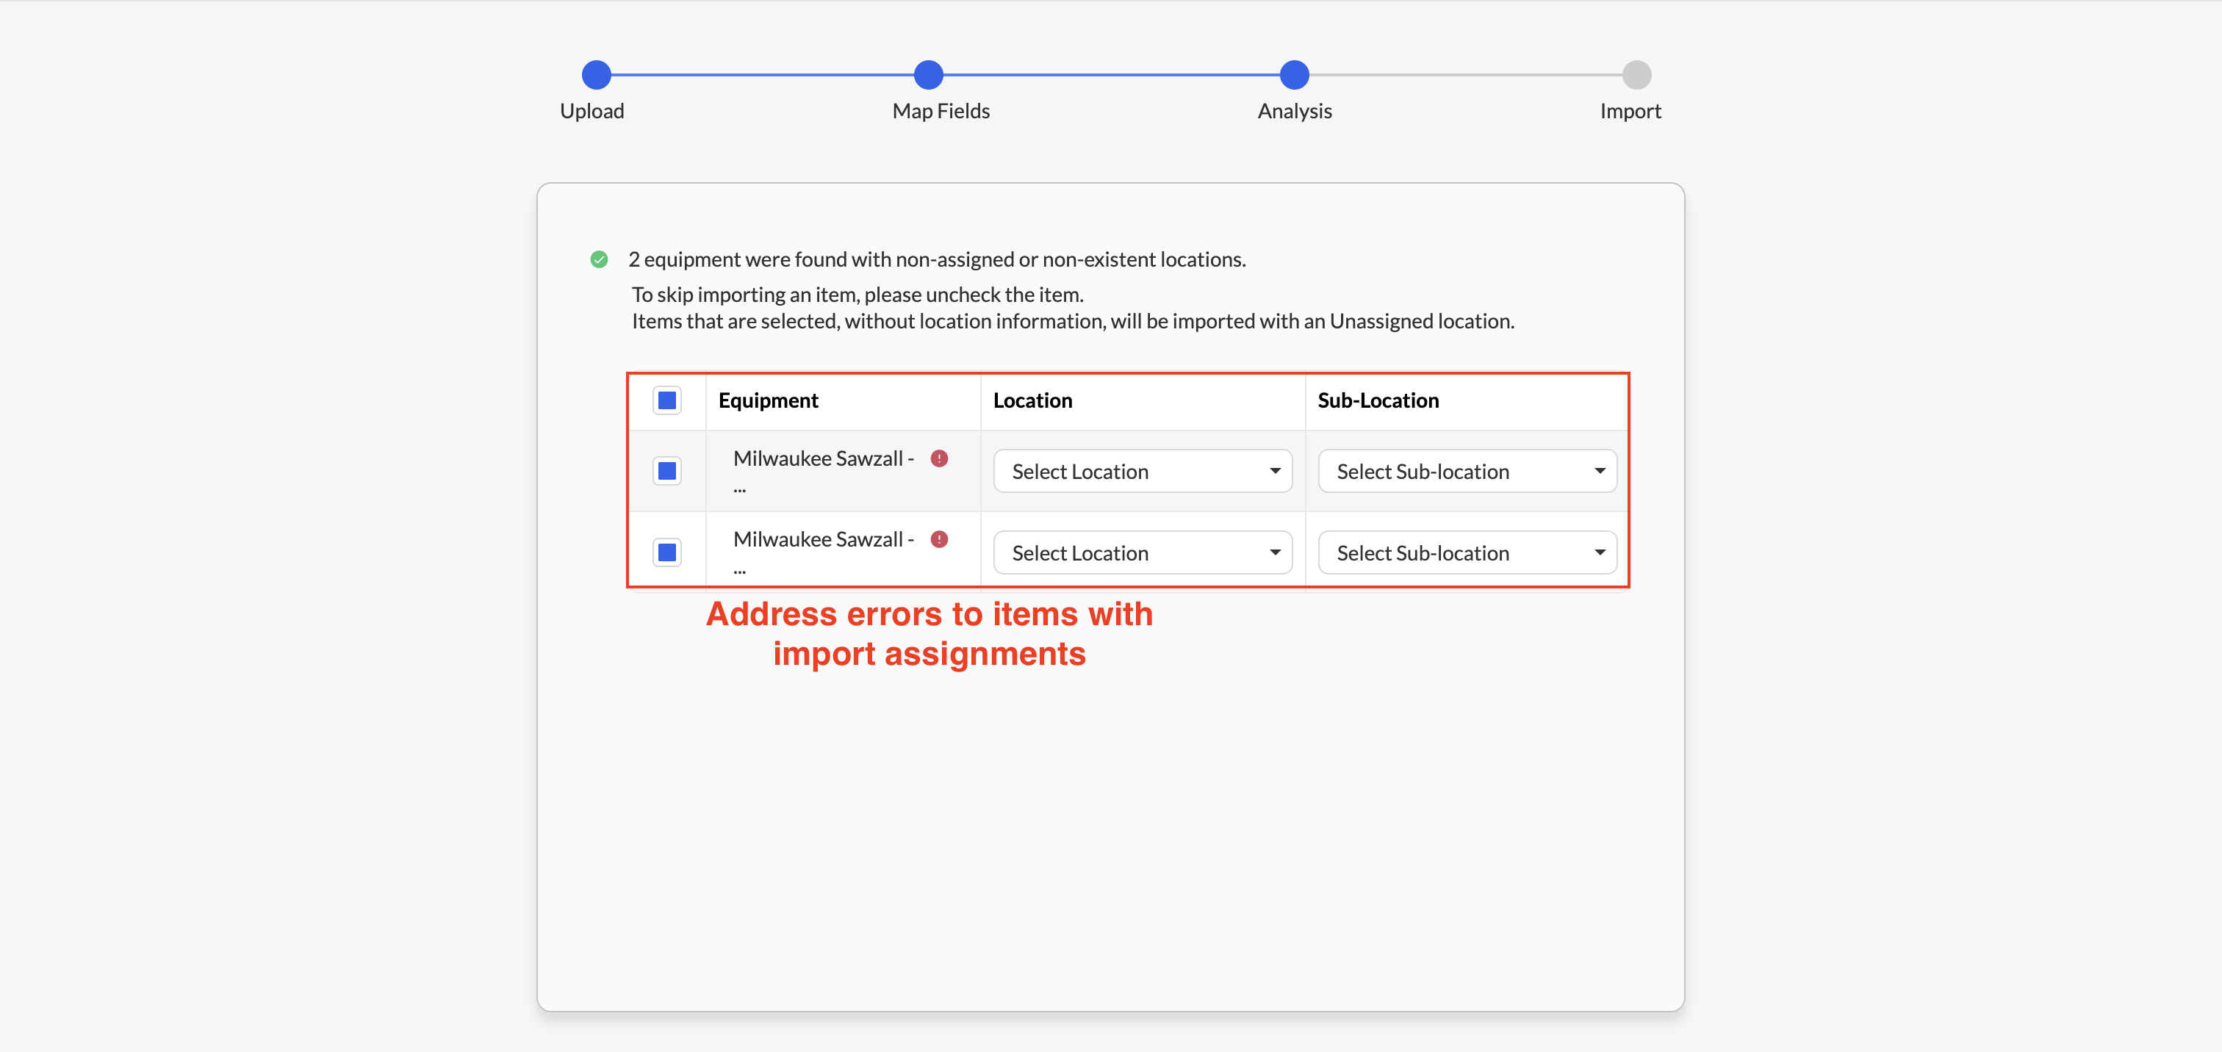Open second row Select Sub-location dropdown
This screenshot has height=1052, width=2222.
coord(1467,552)
